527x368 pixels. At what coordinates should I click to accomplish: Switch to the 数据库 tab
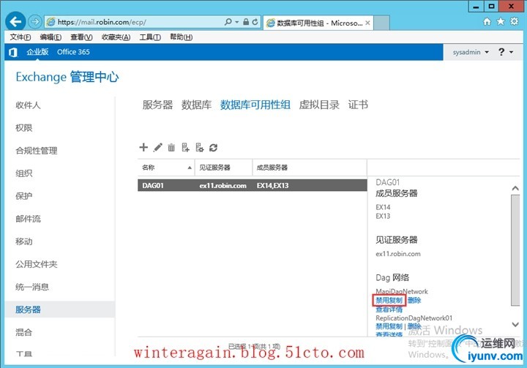pos(196,105)
